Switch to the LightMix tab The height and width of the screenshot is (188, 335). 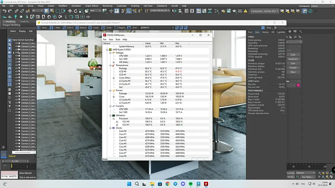[x=281, y=32]
